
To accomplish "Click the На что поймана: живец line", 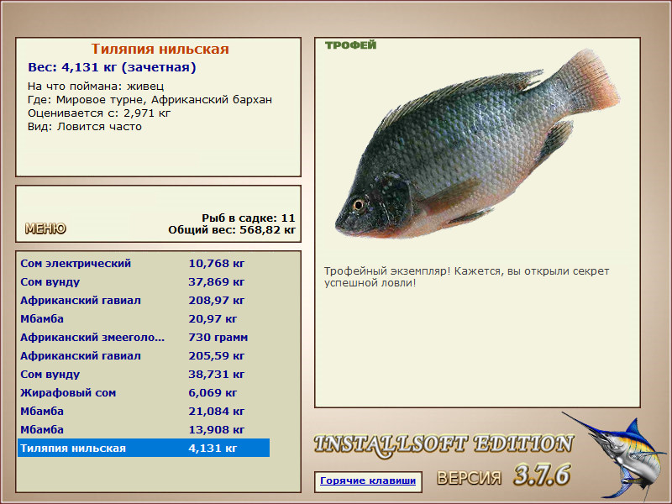I will [96, 87].
